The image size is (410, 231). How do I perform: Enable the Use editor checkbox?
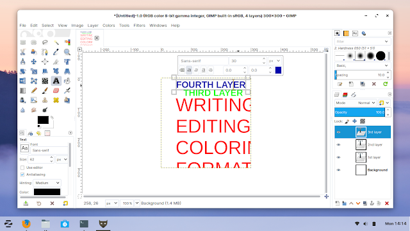click(x=22, y=167)
